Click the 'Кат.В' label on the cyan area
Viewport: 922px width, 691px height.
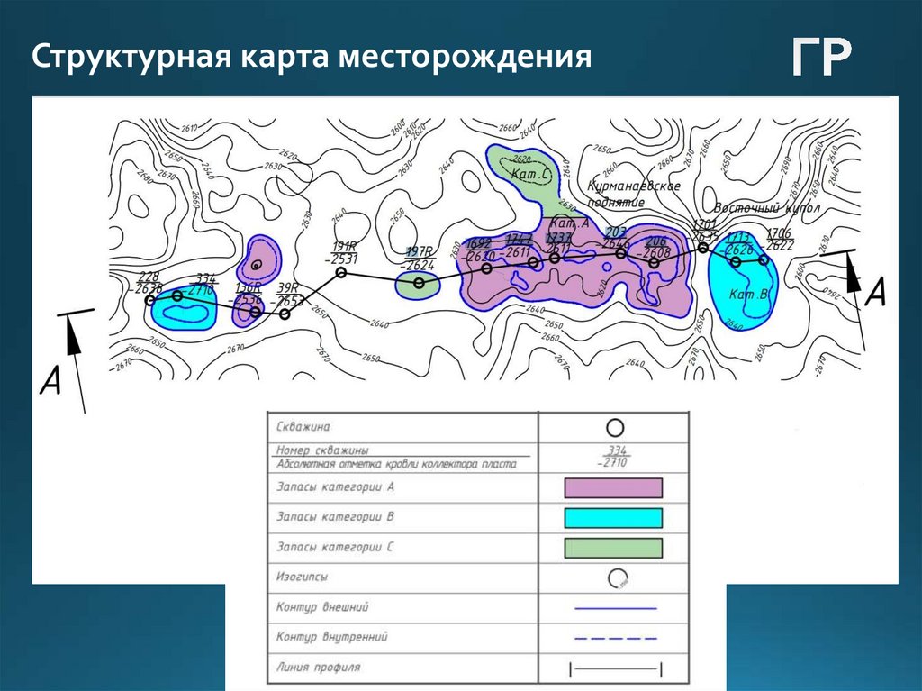pyautogui.click(x=748, y=295)
